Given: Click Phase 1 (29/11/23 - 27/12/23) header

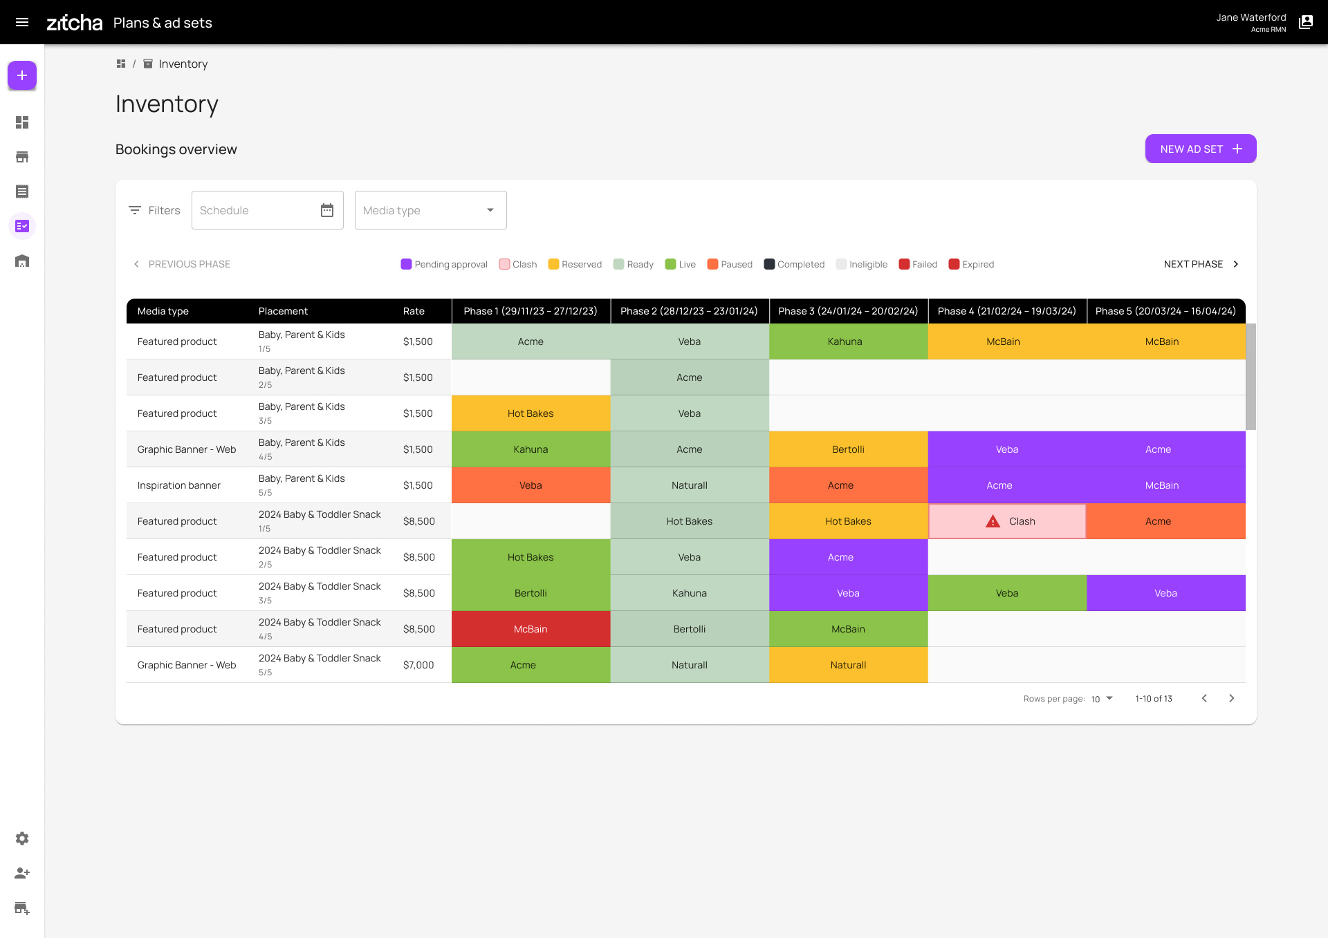Looking at the screenshot, I should click(531, 311).
